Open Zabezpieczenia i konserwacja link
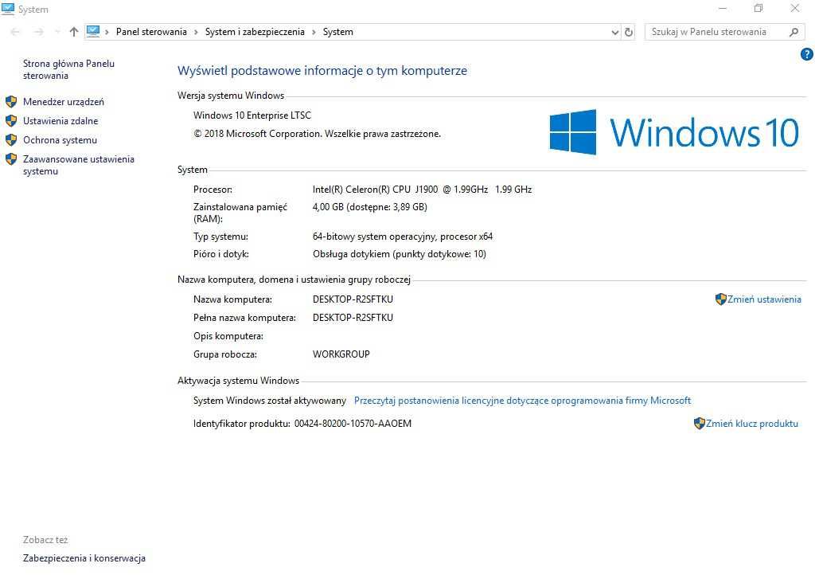 [x=84, y=558]
